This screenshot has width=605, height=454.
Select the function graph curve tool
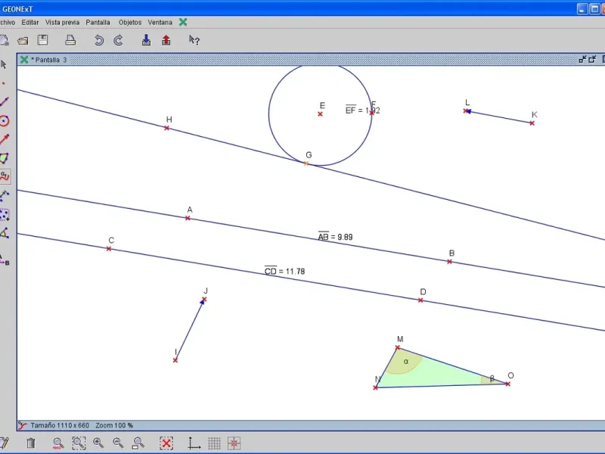coord(5,177)
